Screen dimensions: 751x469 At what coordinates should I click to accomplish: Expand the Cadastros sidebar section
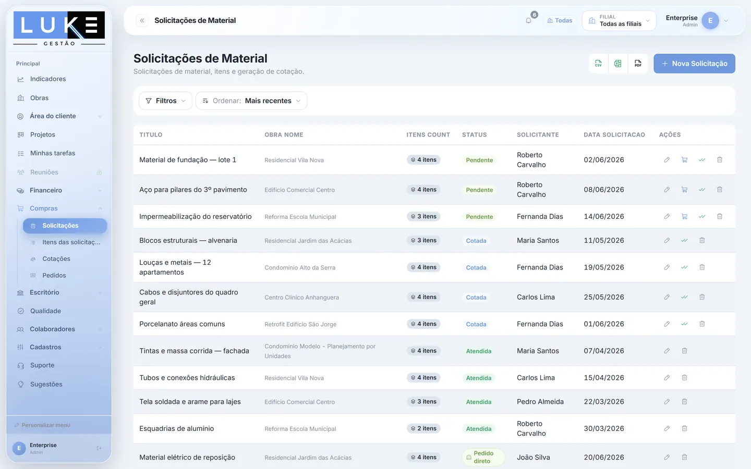(59, 347)
